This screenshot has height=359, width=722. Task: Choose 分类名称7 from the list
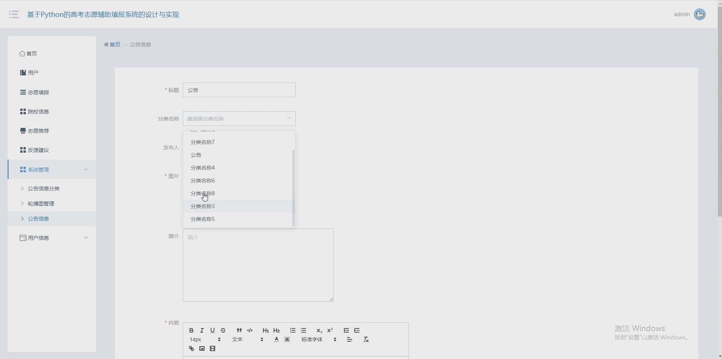point(238,142)
